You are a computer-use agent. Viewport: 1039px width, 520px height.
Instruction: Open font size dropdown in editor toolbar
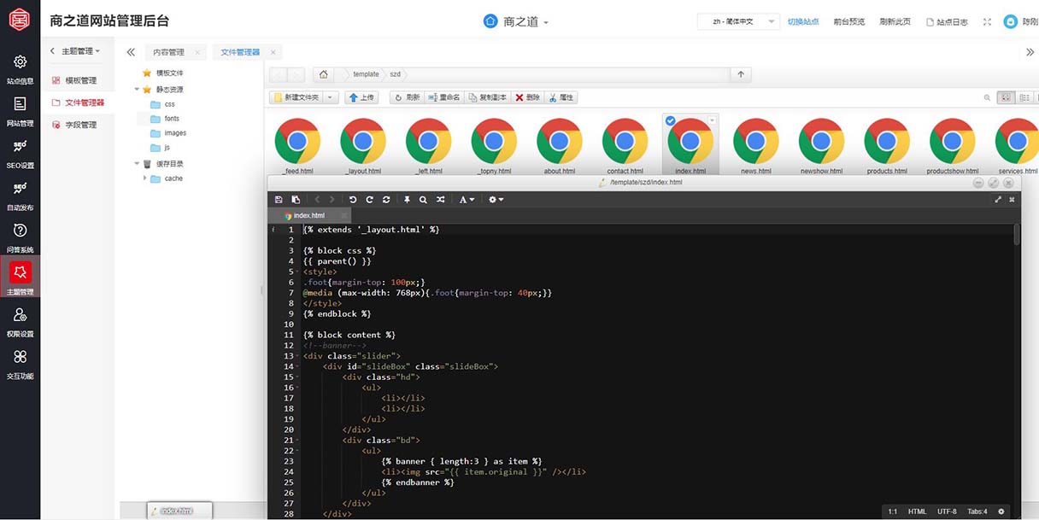coord(467,199)
